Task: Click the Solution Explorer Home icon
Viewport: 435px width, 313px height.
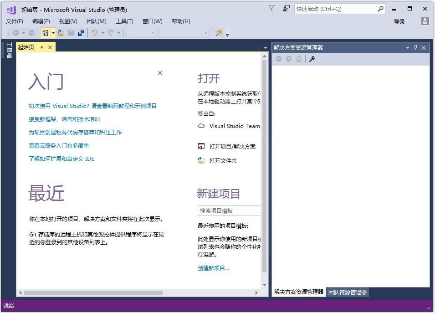Action: (x=299, y=59)
